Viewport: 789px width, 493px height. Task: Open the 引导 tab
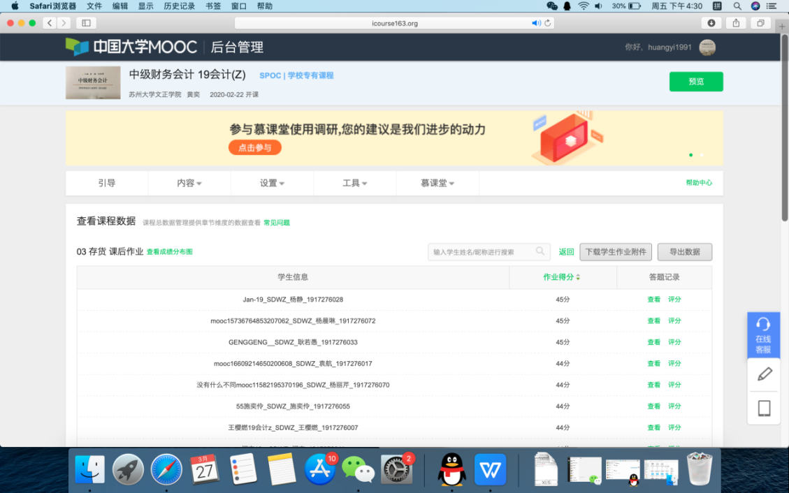[x=106, y=183]
